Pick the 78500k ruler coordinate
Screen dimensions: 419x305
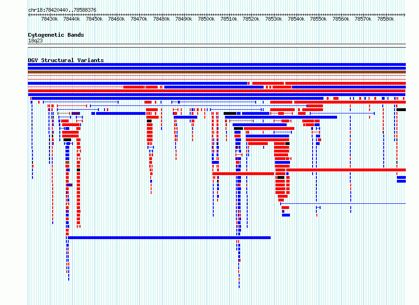206,19
